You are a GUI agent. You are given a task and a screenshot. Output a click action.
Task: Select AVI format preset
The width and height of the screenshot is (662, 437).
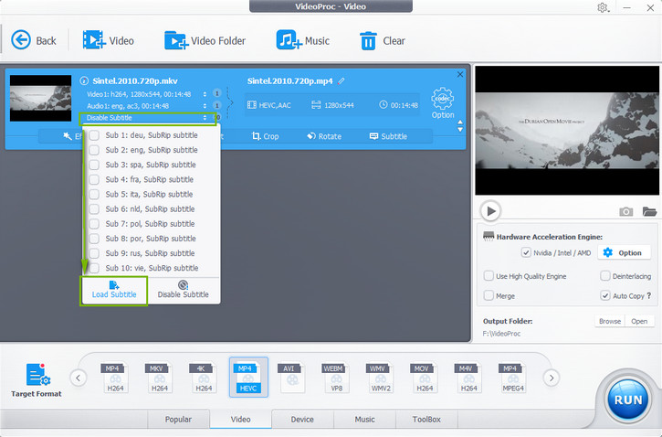click(291, 378)
